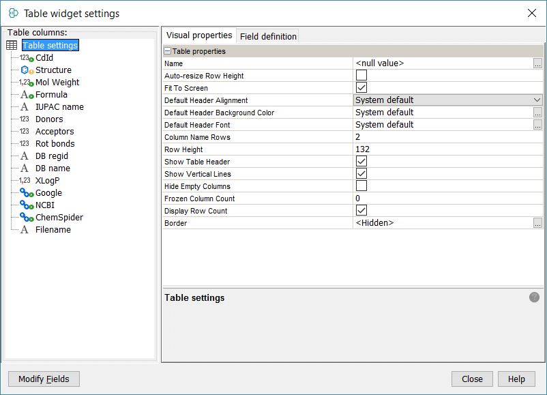
Task: Click the Mol Weight decimal icon
Action: point(27,83)
